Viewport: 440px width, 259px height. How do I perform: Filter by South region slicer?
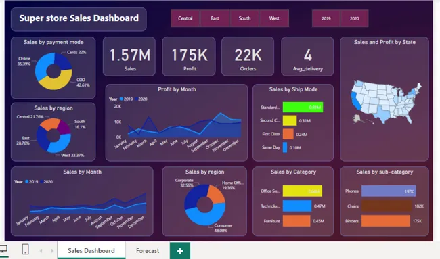pos(244,18)
